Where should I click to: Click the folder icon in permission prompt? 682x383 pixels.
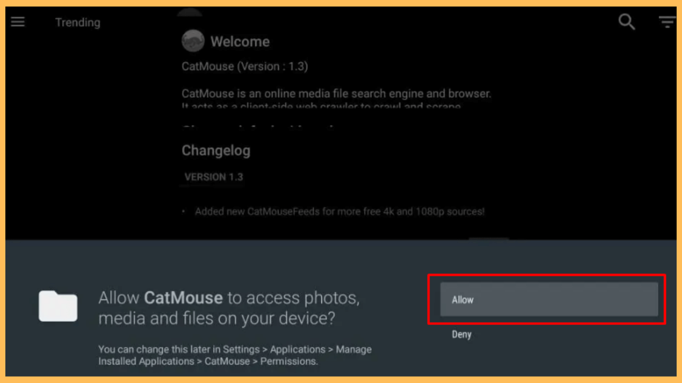pyautogui.click(x=58, y=307)
